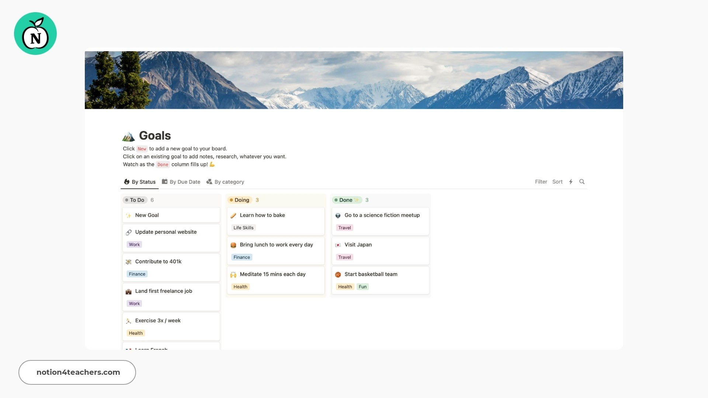Toggle visibility of Finance category tag
Screen dimensions: 708x398
[x=137, y=273]
